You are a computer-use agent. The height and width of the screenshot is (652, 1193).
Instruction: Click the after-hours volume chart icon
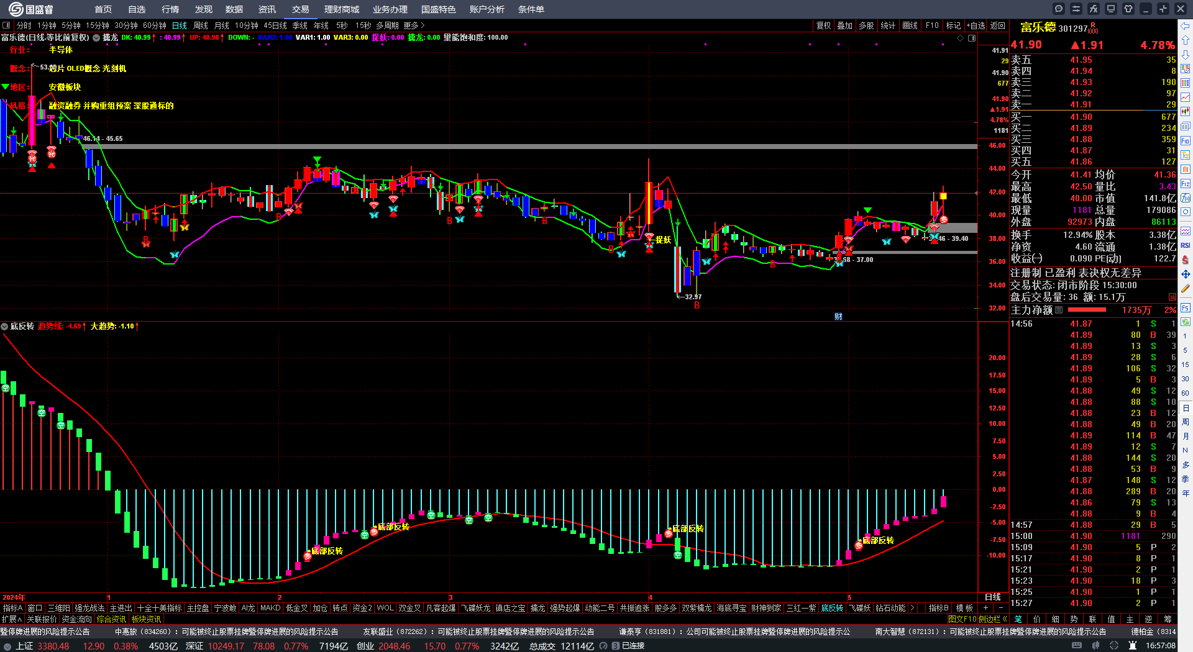[1172, 297]
